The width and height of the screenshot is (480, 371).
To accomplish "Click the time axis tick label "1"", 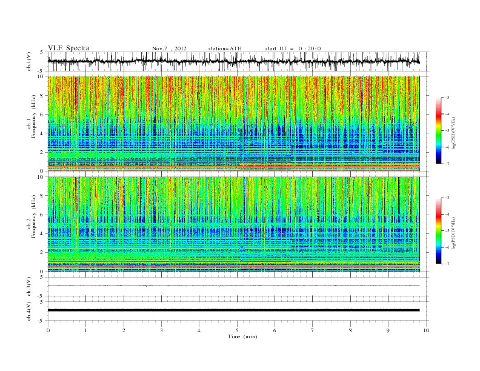I will [x=85, y=330].
